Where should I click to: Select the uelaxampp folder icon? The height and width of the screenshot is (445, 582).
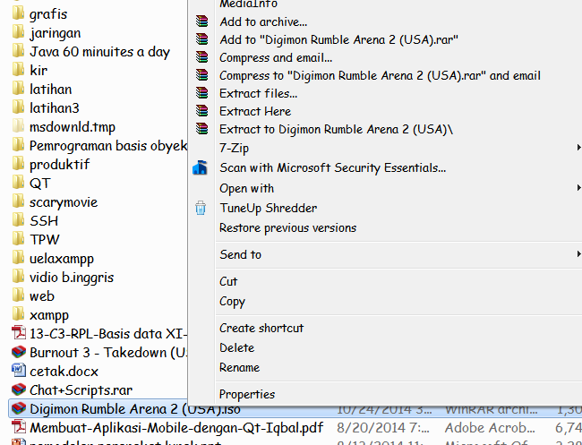click(18, 257)
